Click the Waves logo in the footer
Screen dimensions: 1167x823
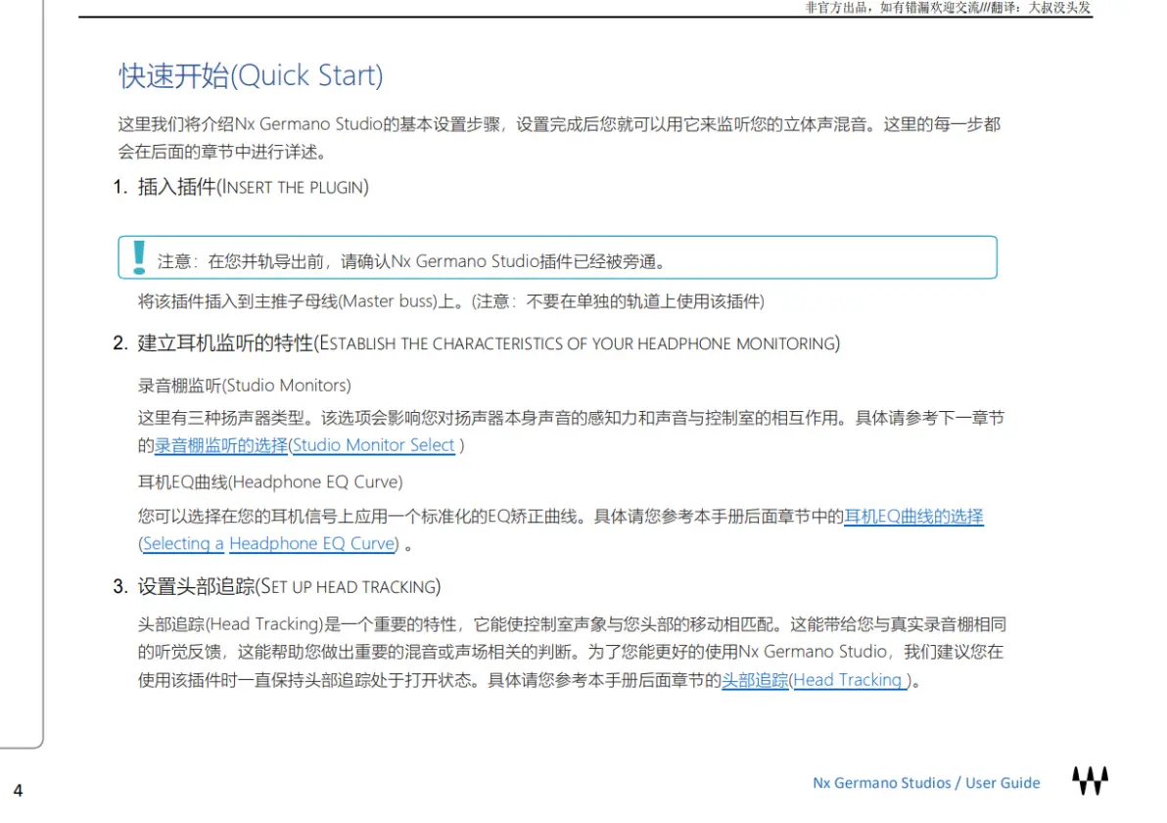(x=1091, y=781)
